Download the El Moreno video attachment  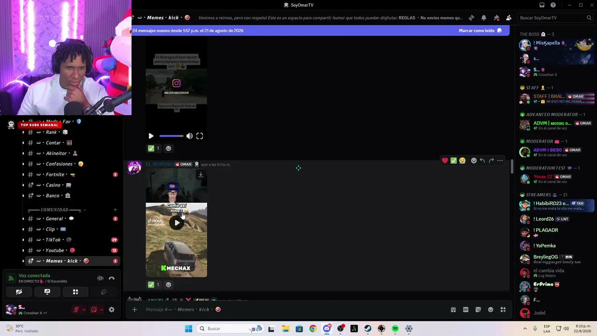[x=201, y=175]
